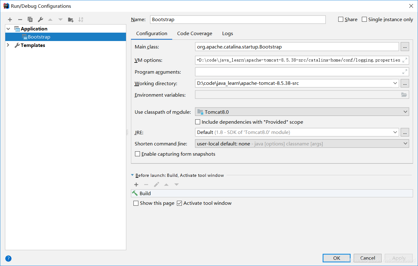Screen dimensions: 418x266
Task: Browse for Main class with ellipsis button
Action: coord(405,47)
